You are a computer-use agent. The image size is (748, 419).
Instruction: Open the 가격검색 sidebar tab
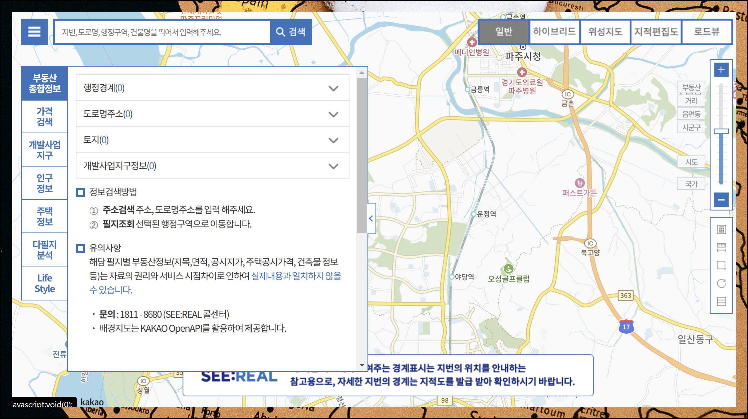(x=44, y=117)
